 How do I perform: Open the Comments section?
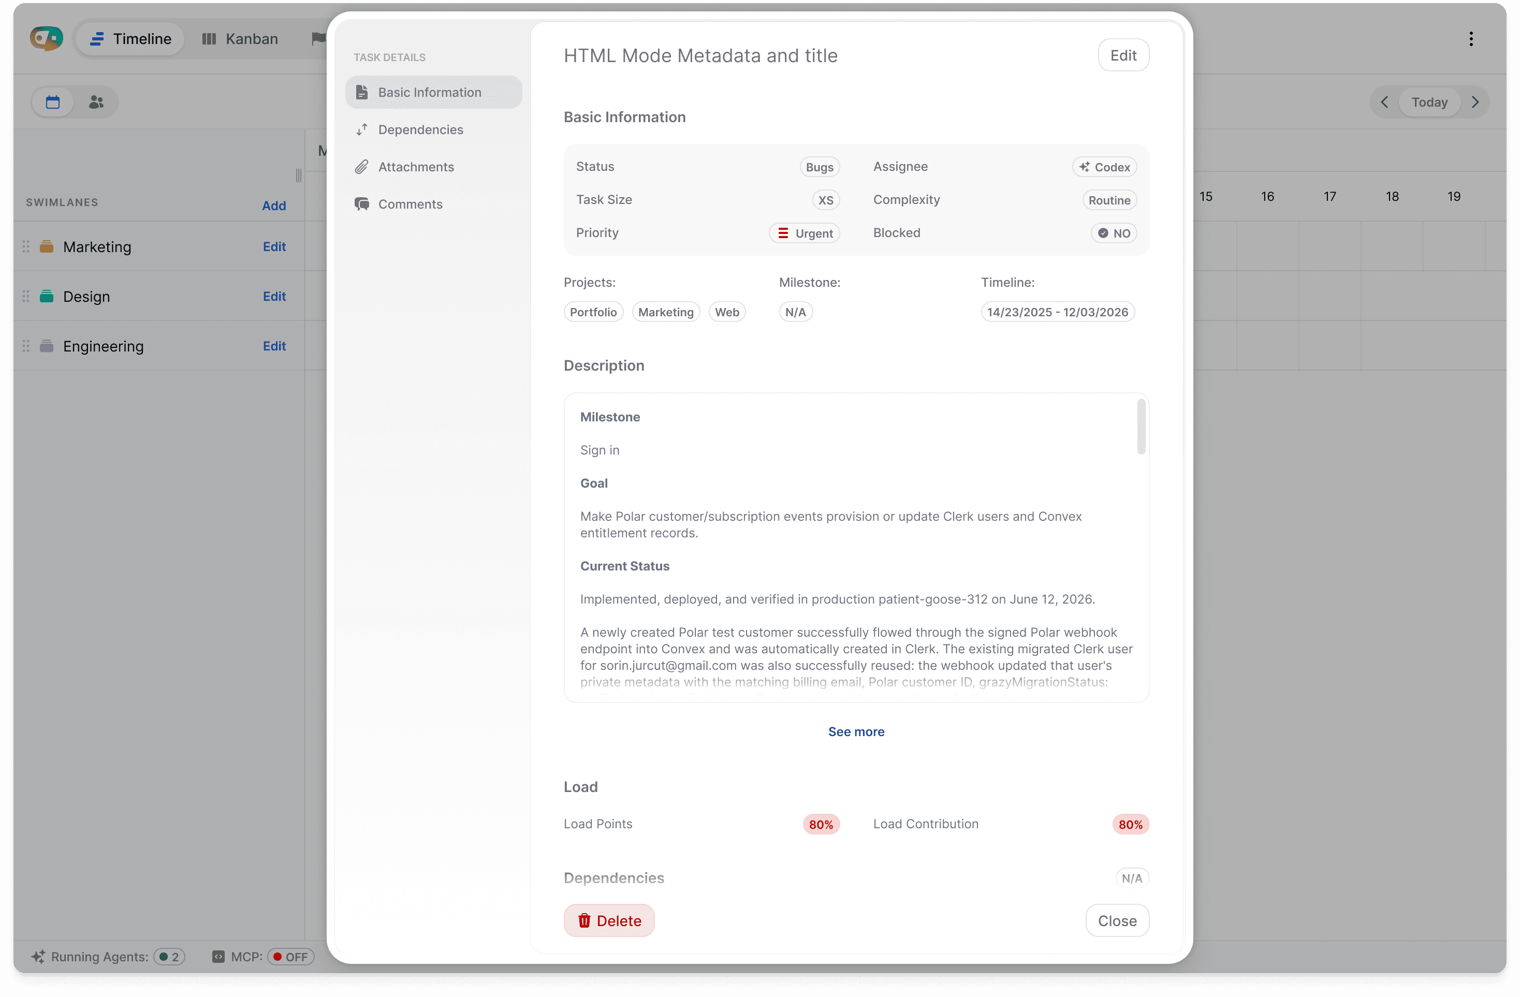[434, 204]
